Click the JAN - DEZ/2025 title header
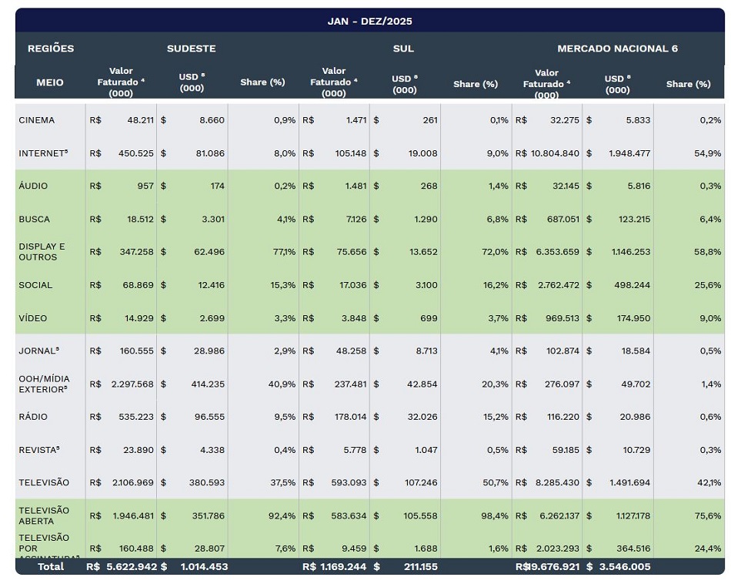The image size is (731, 584). [x=369, y=21]
